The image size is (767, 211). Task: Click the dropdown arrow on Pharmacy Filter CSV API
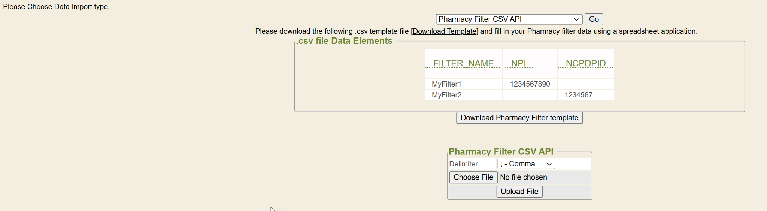click(576, 19)
